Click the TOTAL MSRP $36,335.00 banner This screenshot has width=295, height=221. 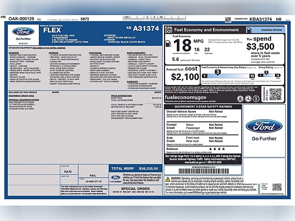pos(135,169)
